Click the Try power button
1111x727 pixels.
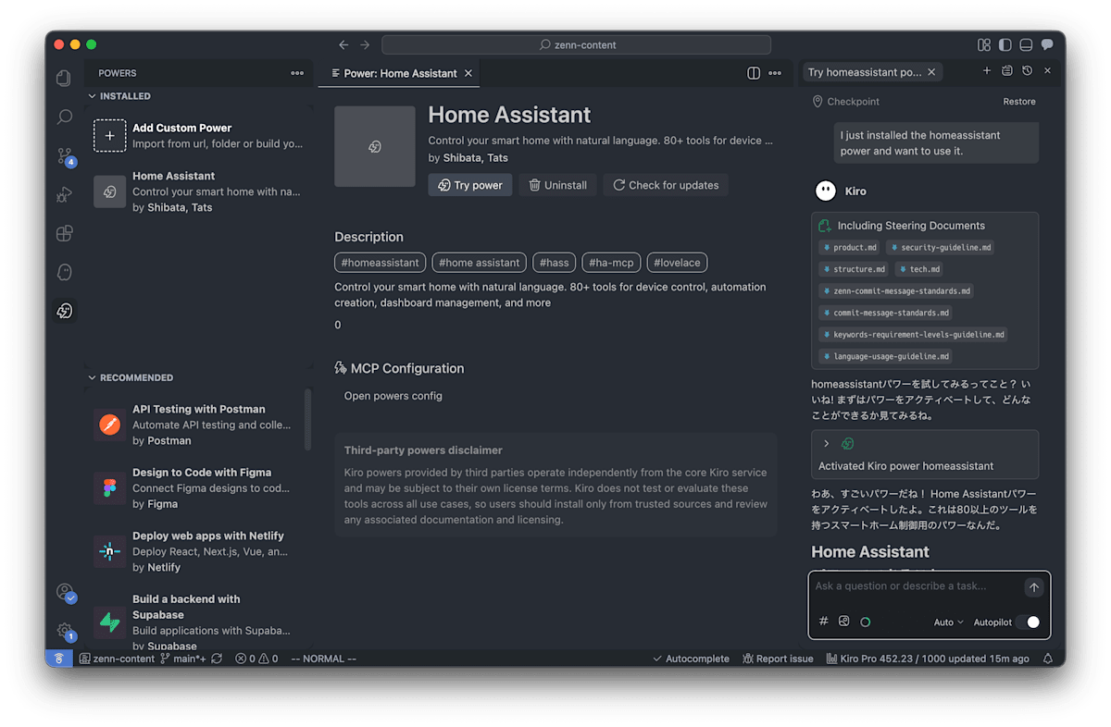coord(470,185)
